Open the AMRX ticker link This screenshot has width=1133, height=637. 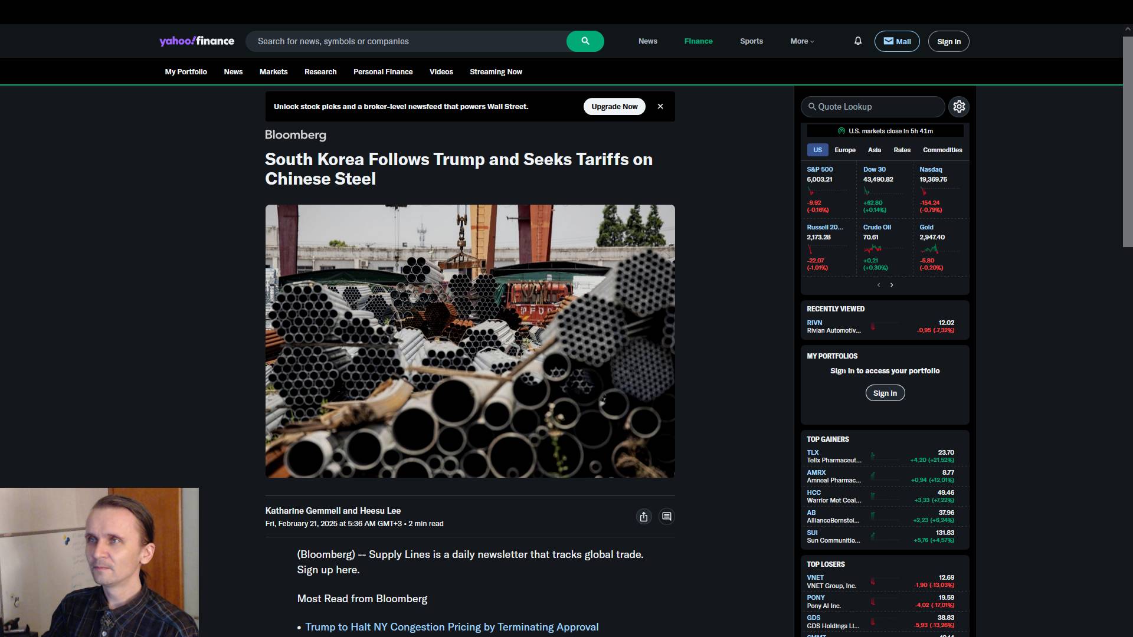click(x=816, y=472)
